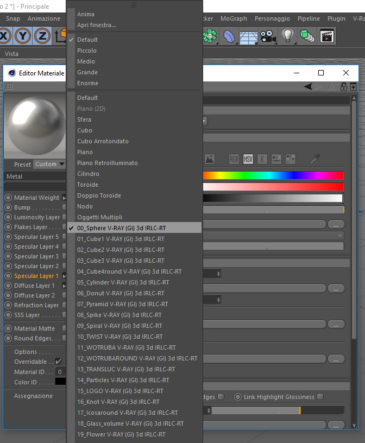The width and height of the screenshot is (365, 443).
Task: Switch color mode to HSV
Action: (248, 159)
